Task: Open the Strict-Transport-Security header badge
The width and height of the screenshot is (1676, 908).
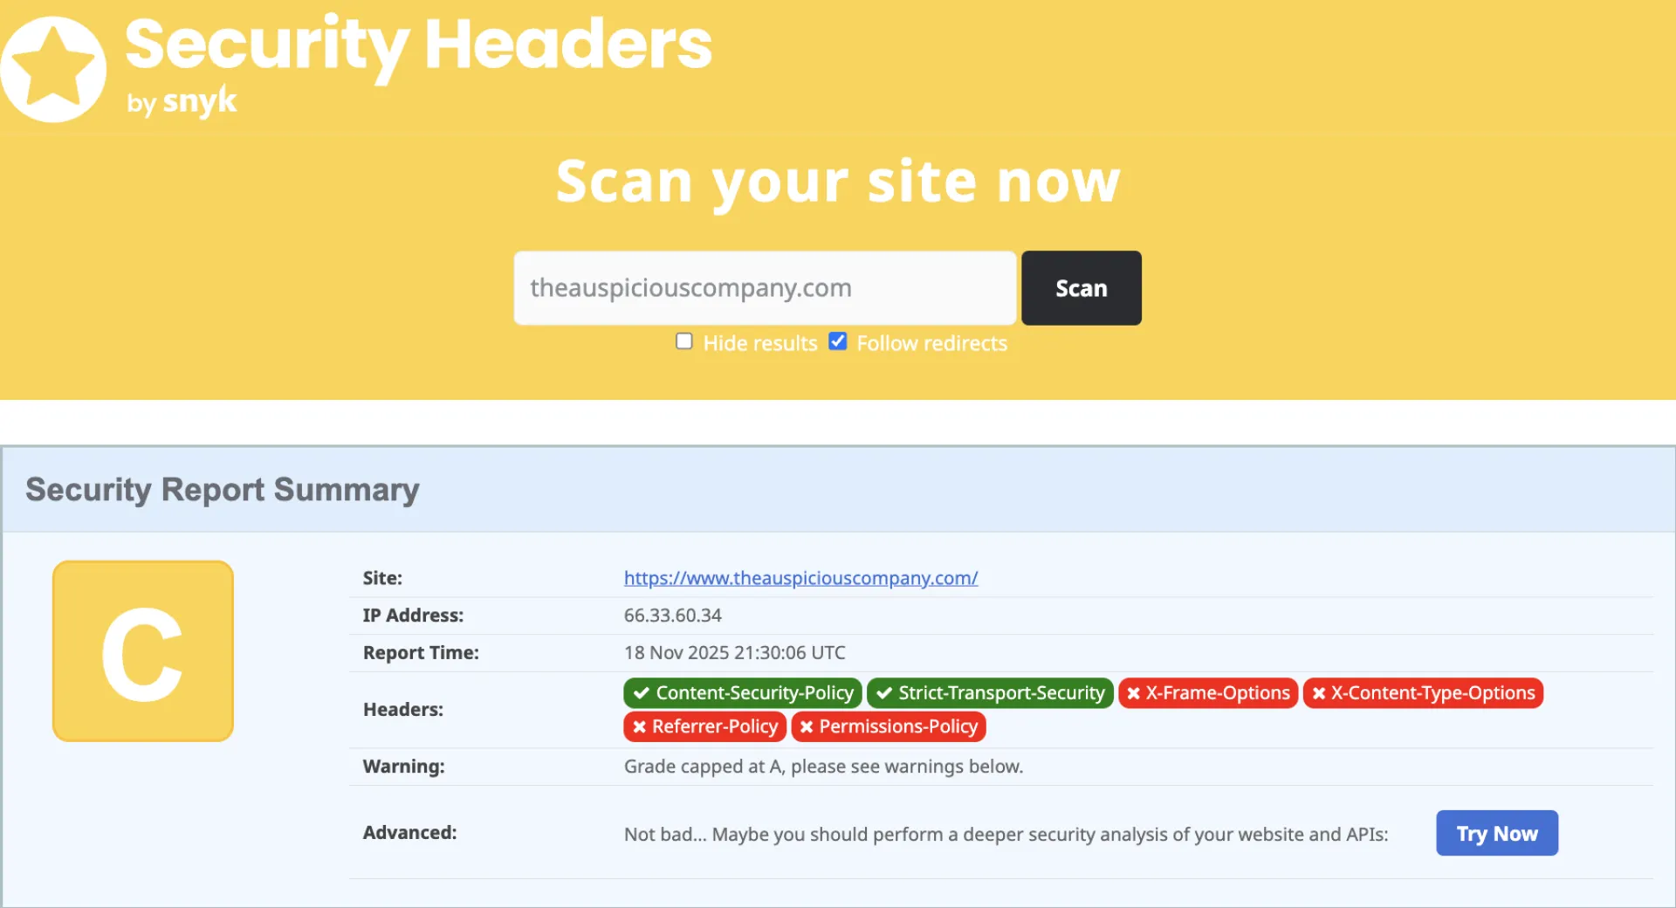Action: [x=990, y=693]
